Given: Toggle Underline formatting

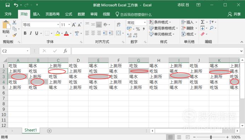Looking at the screenshot, I should tap(36, 33).
